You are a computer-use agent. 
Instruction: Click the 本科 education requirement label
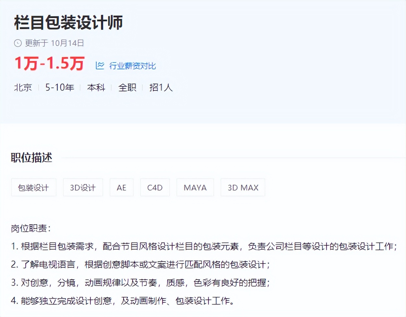(x=96, y=88)
